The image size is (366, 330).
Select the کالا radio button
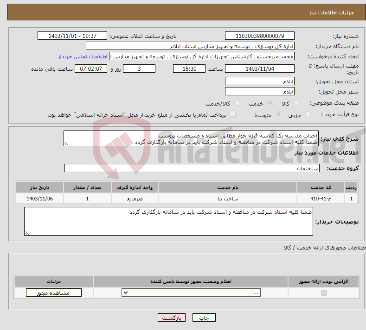pyautogui.click(x=297, y=103)
